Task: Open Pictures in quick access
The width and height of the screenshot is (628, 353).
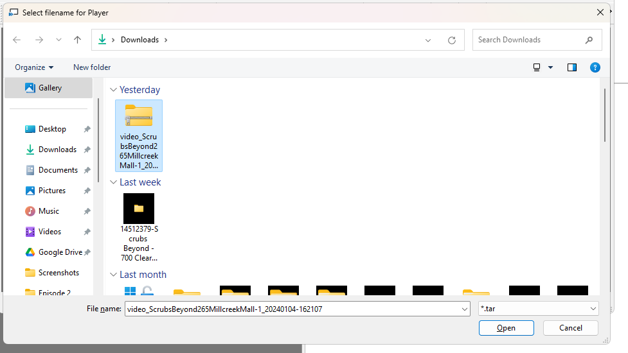Action: [x=51, y=190]
